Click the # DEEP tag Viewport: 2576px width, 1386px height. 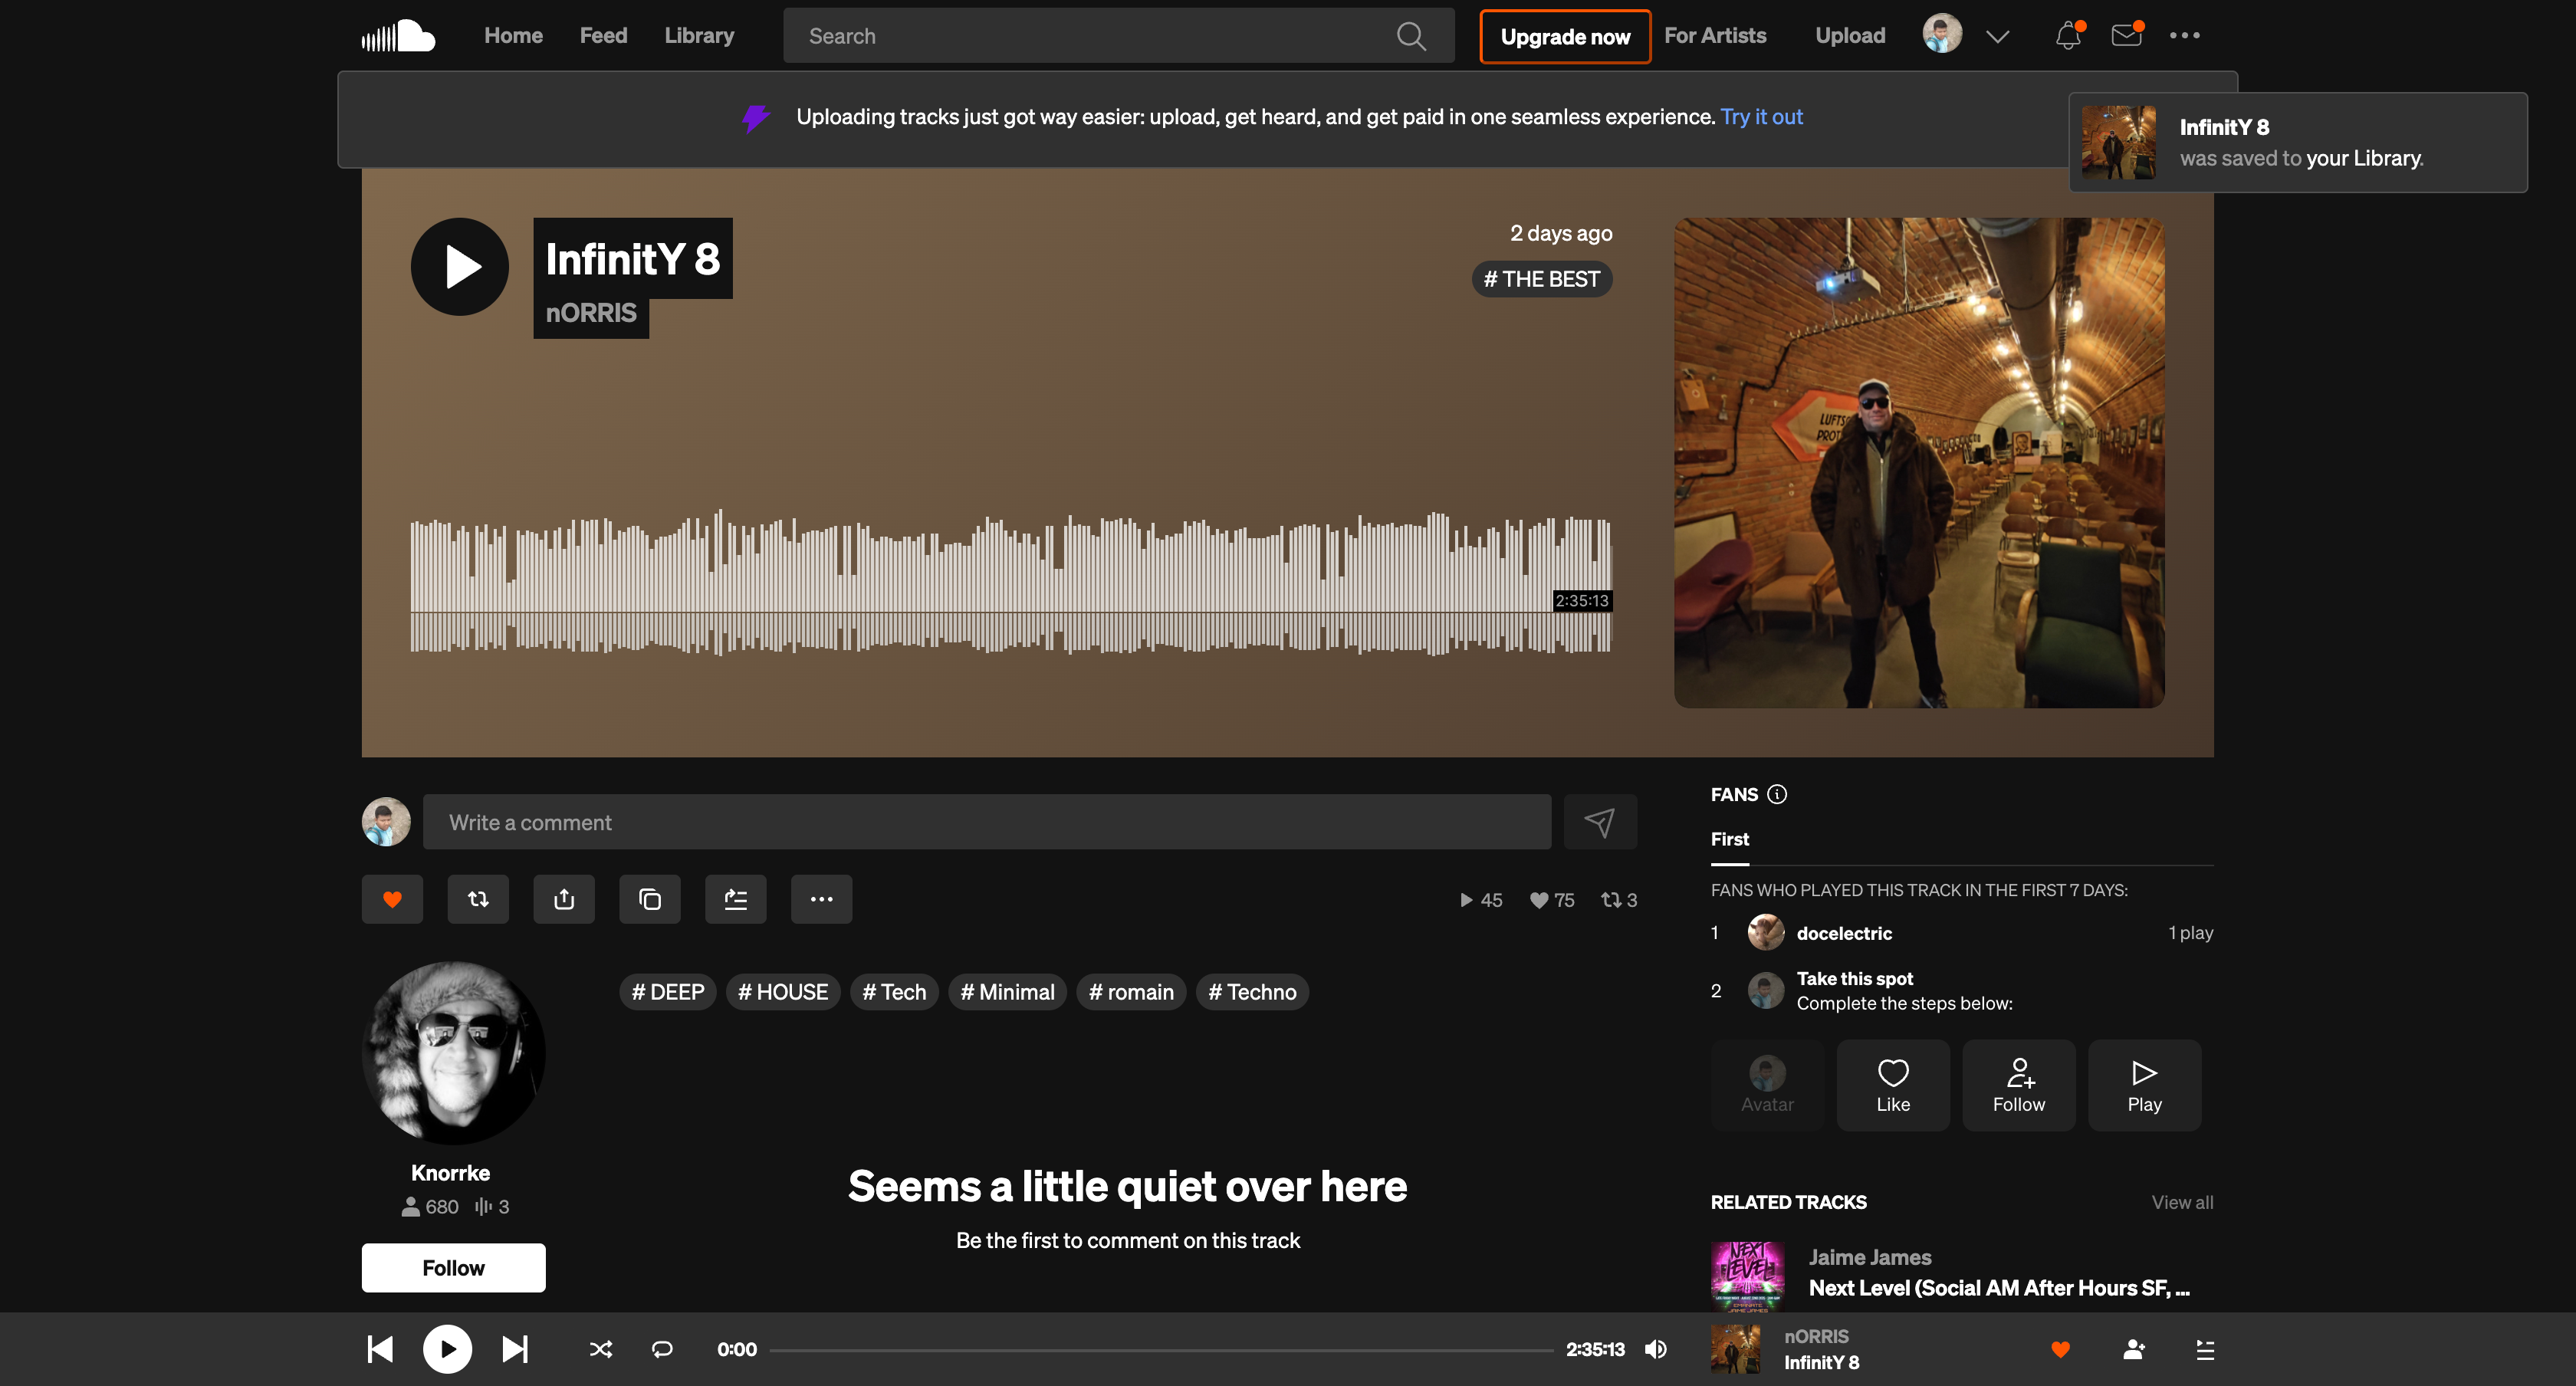(668, 992)
